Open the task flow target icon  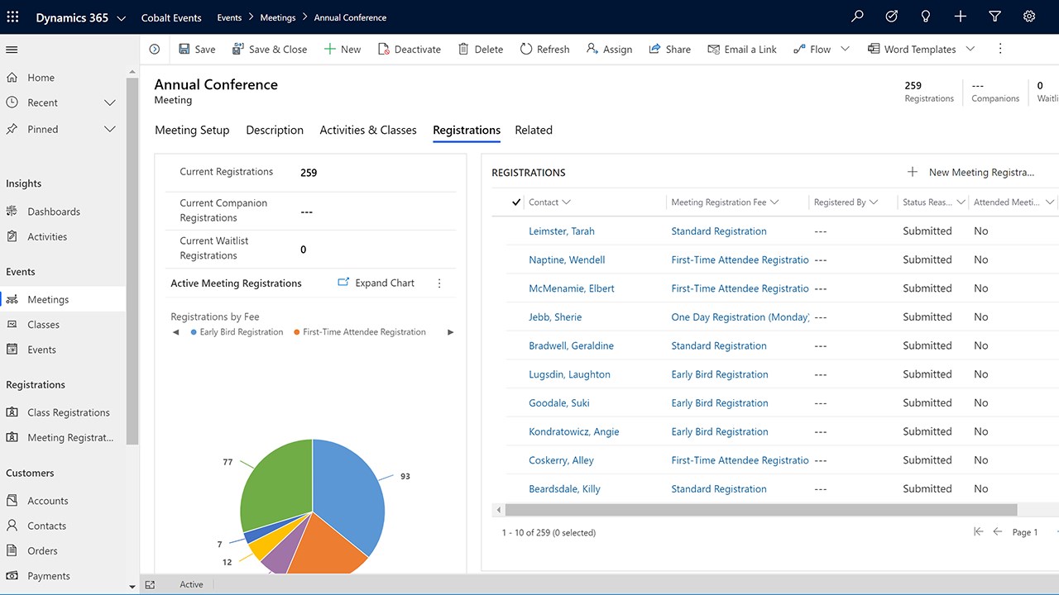[892, 17]
